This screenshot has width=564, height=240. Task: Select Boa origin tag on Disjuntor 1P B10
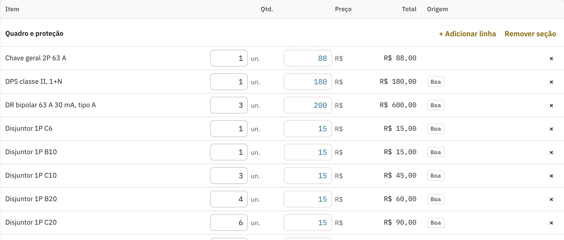(436, 152)
